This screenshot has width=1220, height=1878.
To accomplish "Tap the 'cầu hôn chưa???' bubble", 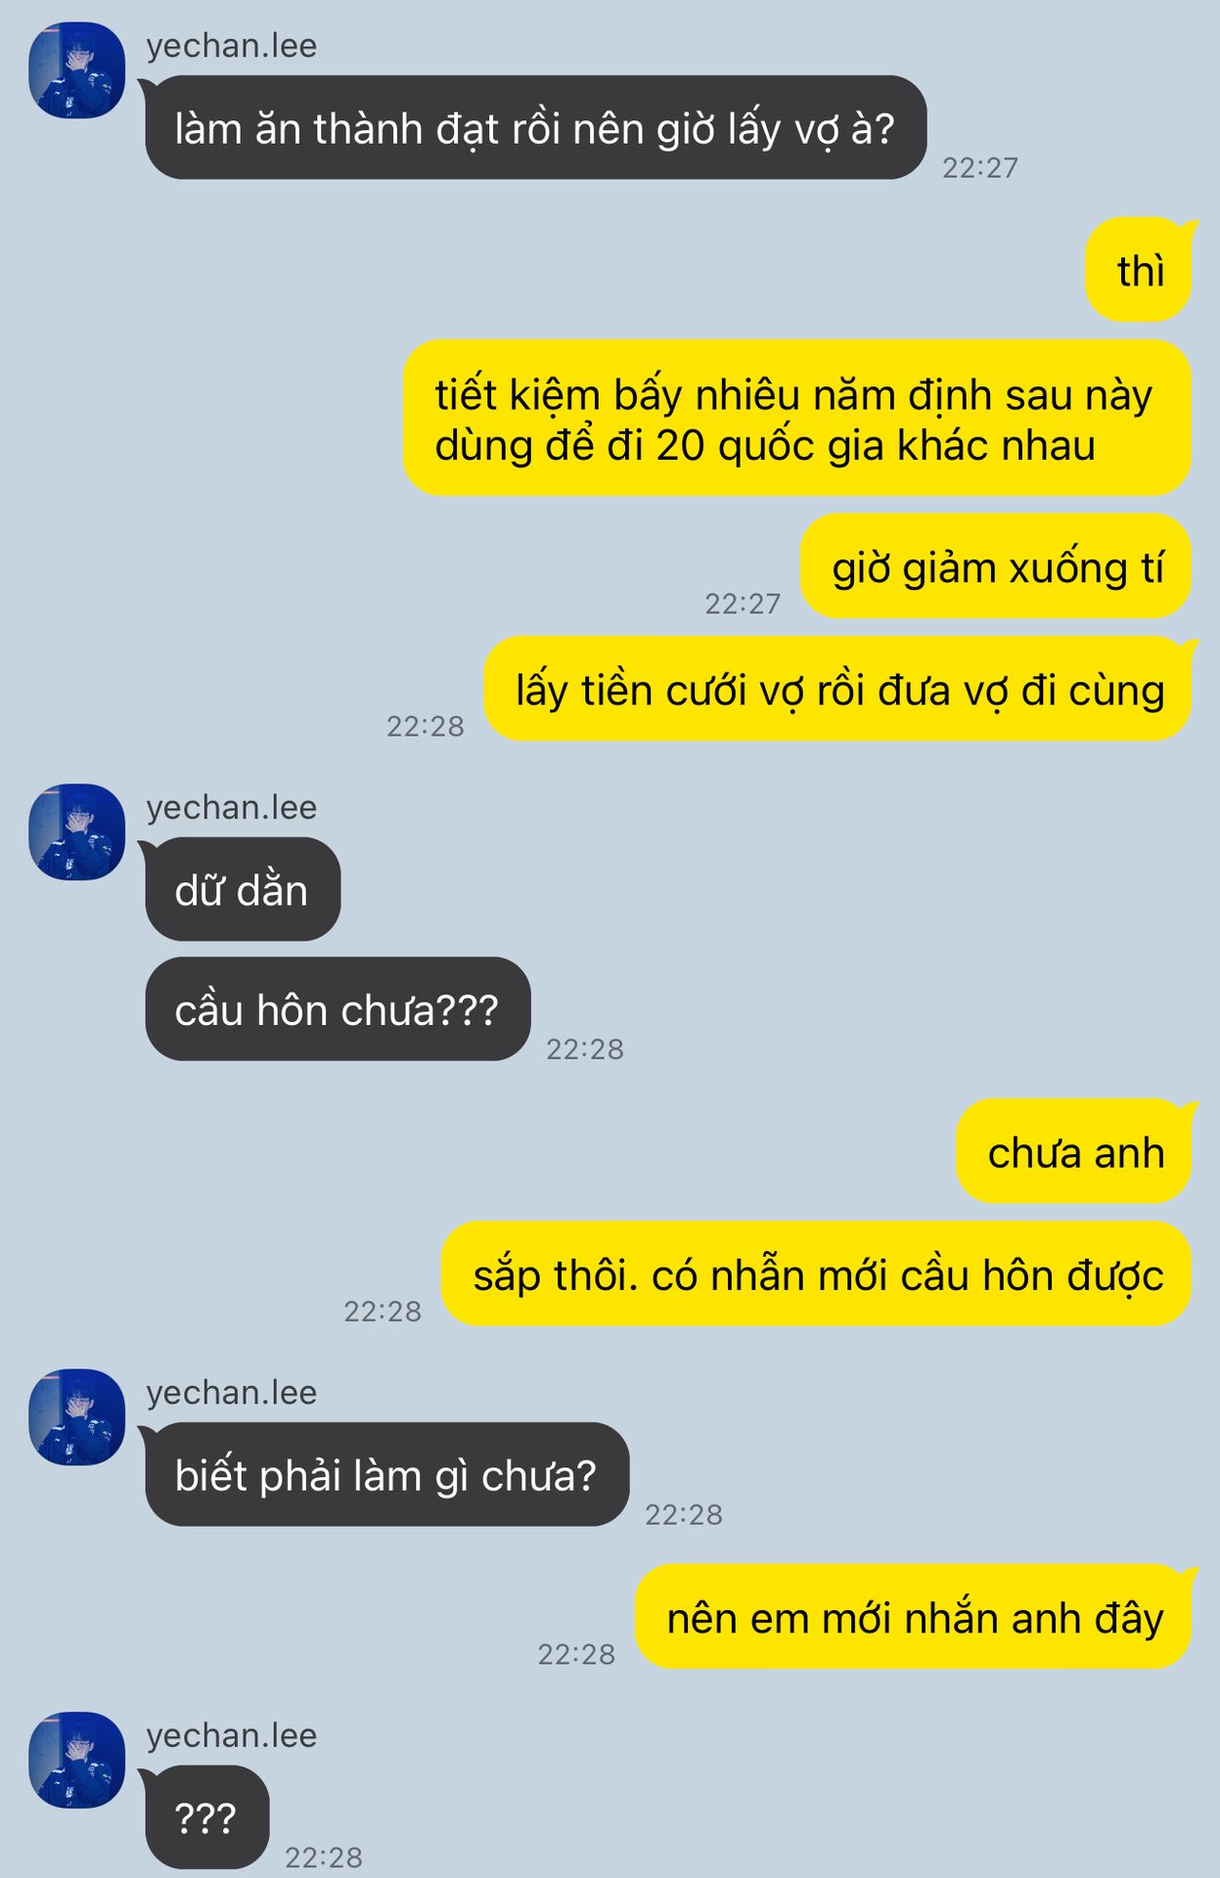I will tap(338, 1009).
